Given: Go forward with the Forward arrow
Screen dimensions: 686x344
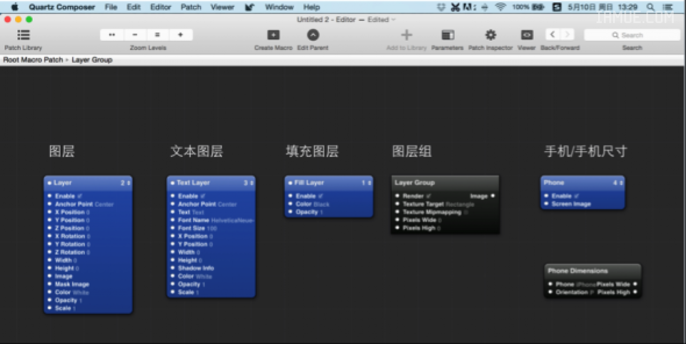Looking at the screenshot, I should coord(567,35).
